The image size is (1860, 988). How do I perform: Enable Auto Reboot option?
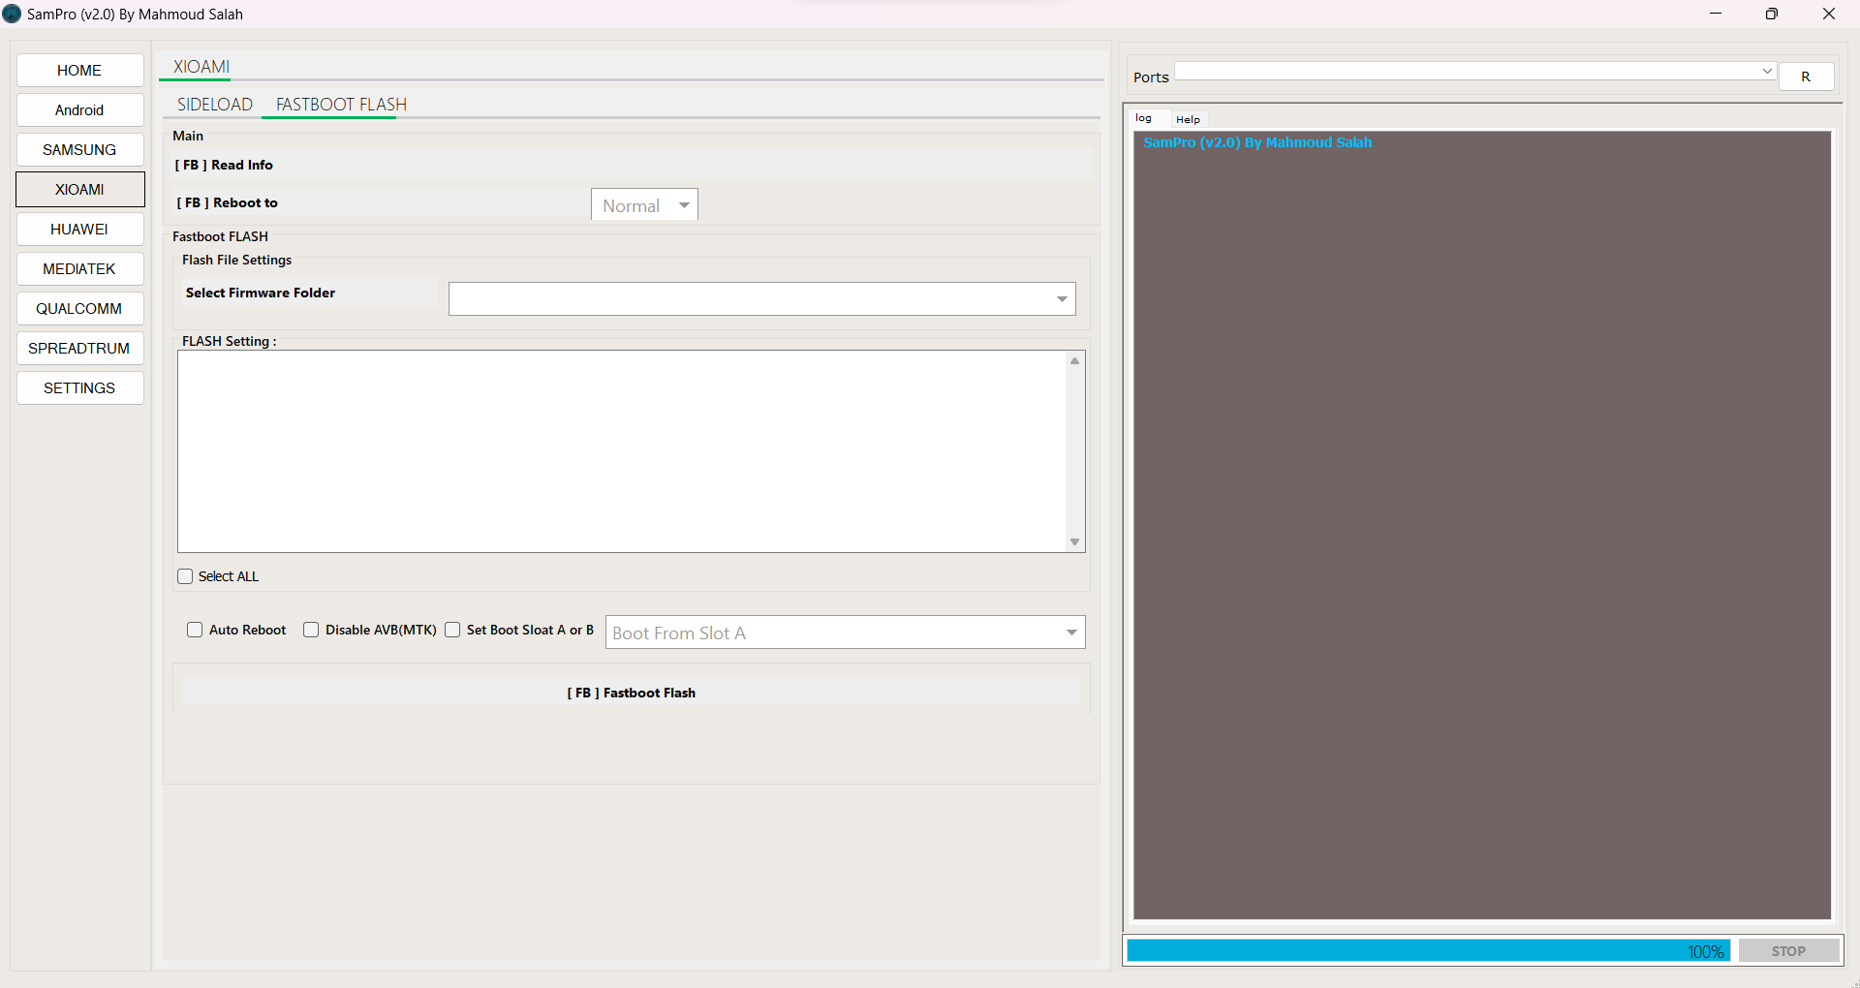[x=195, y=630]
